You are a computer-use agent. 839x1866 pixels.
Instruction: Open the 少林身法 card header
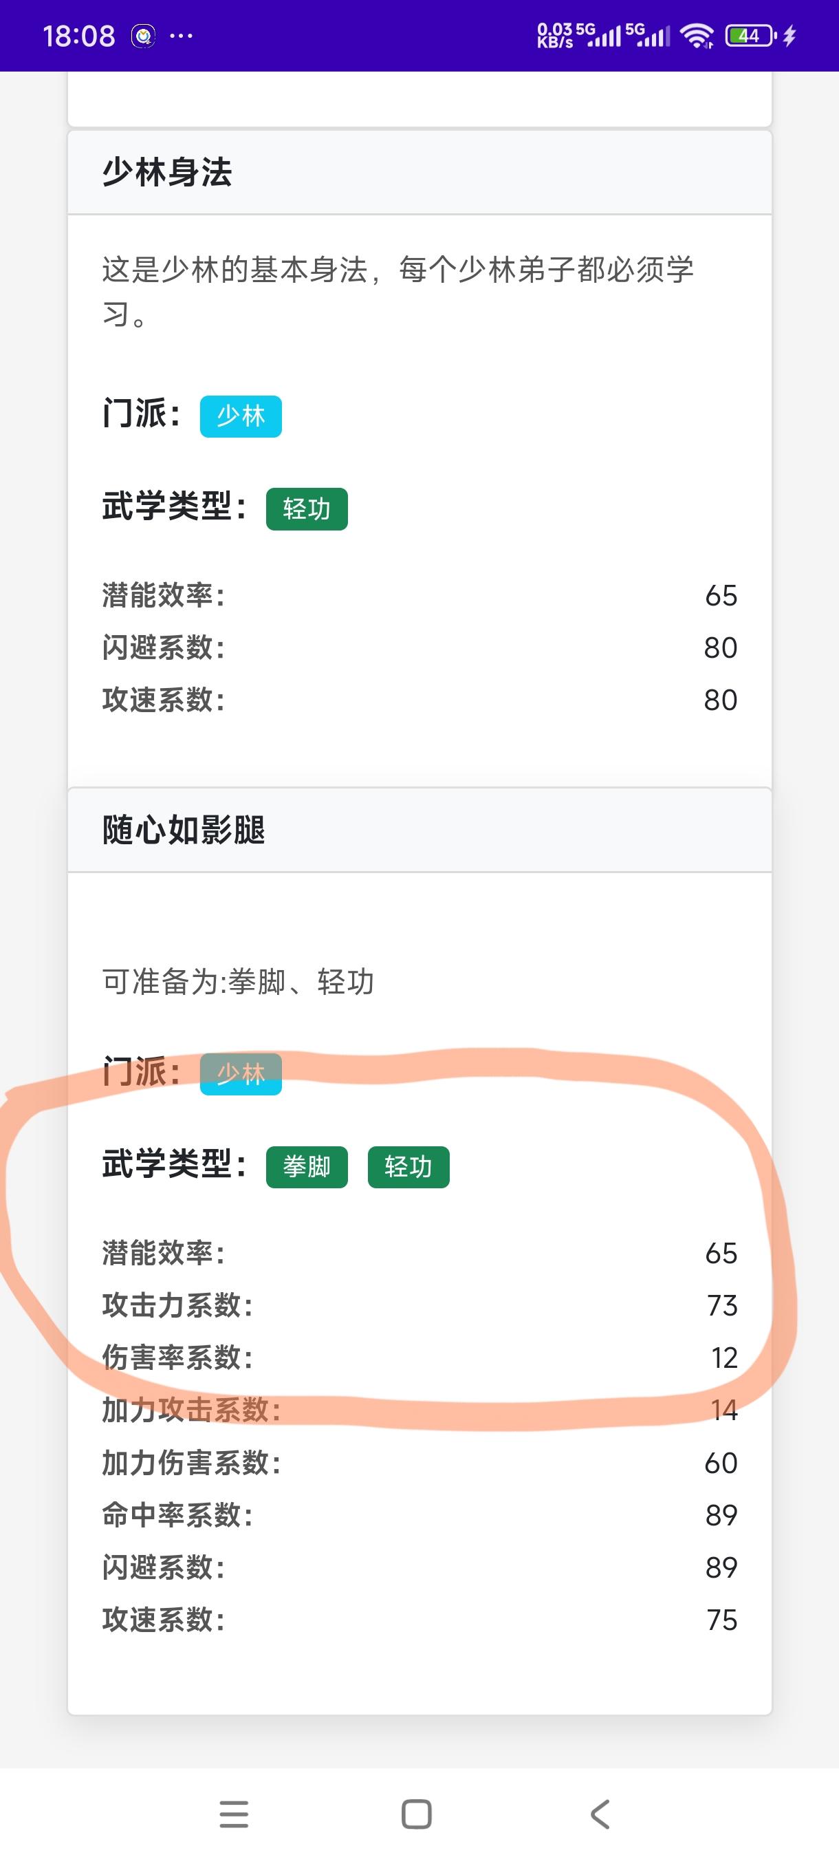[419, 173]
